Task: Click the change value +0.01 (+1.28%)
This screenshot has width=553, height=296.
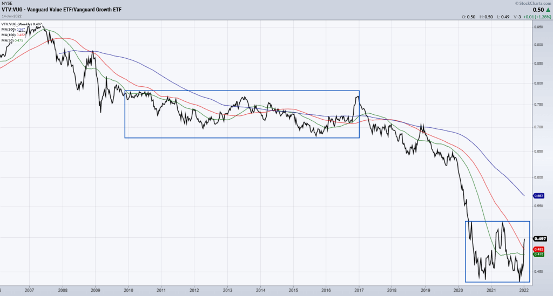Action: click(x=537, y=17)
